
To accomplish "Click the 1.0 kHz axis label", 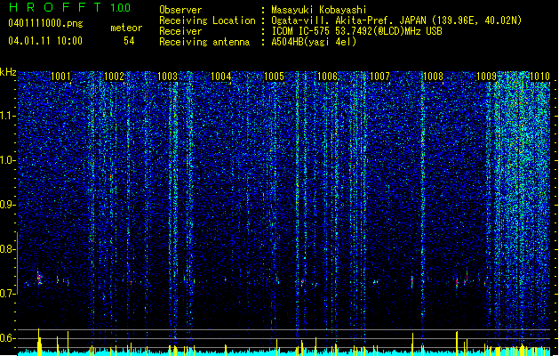I will pos(8,160).
